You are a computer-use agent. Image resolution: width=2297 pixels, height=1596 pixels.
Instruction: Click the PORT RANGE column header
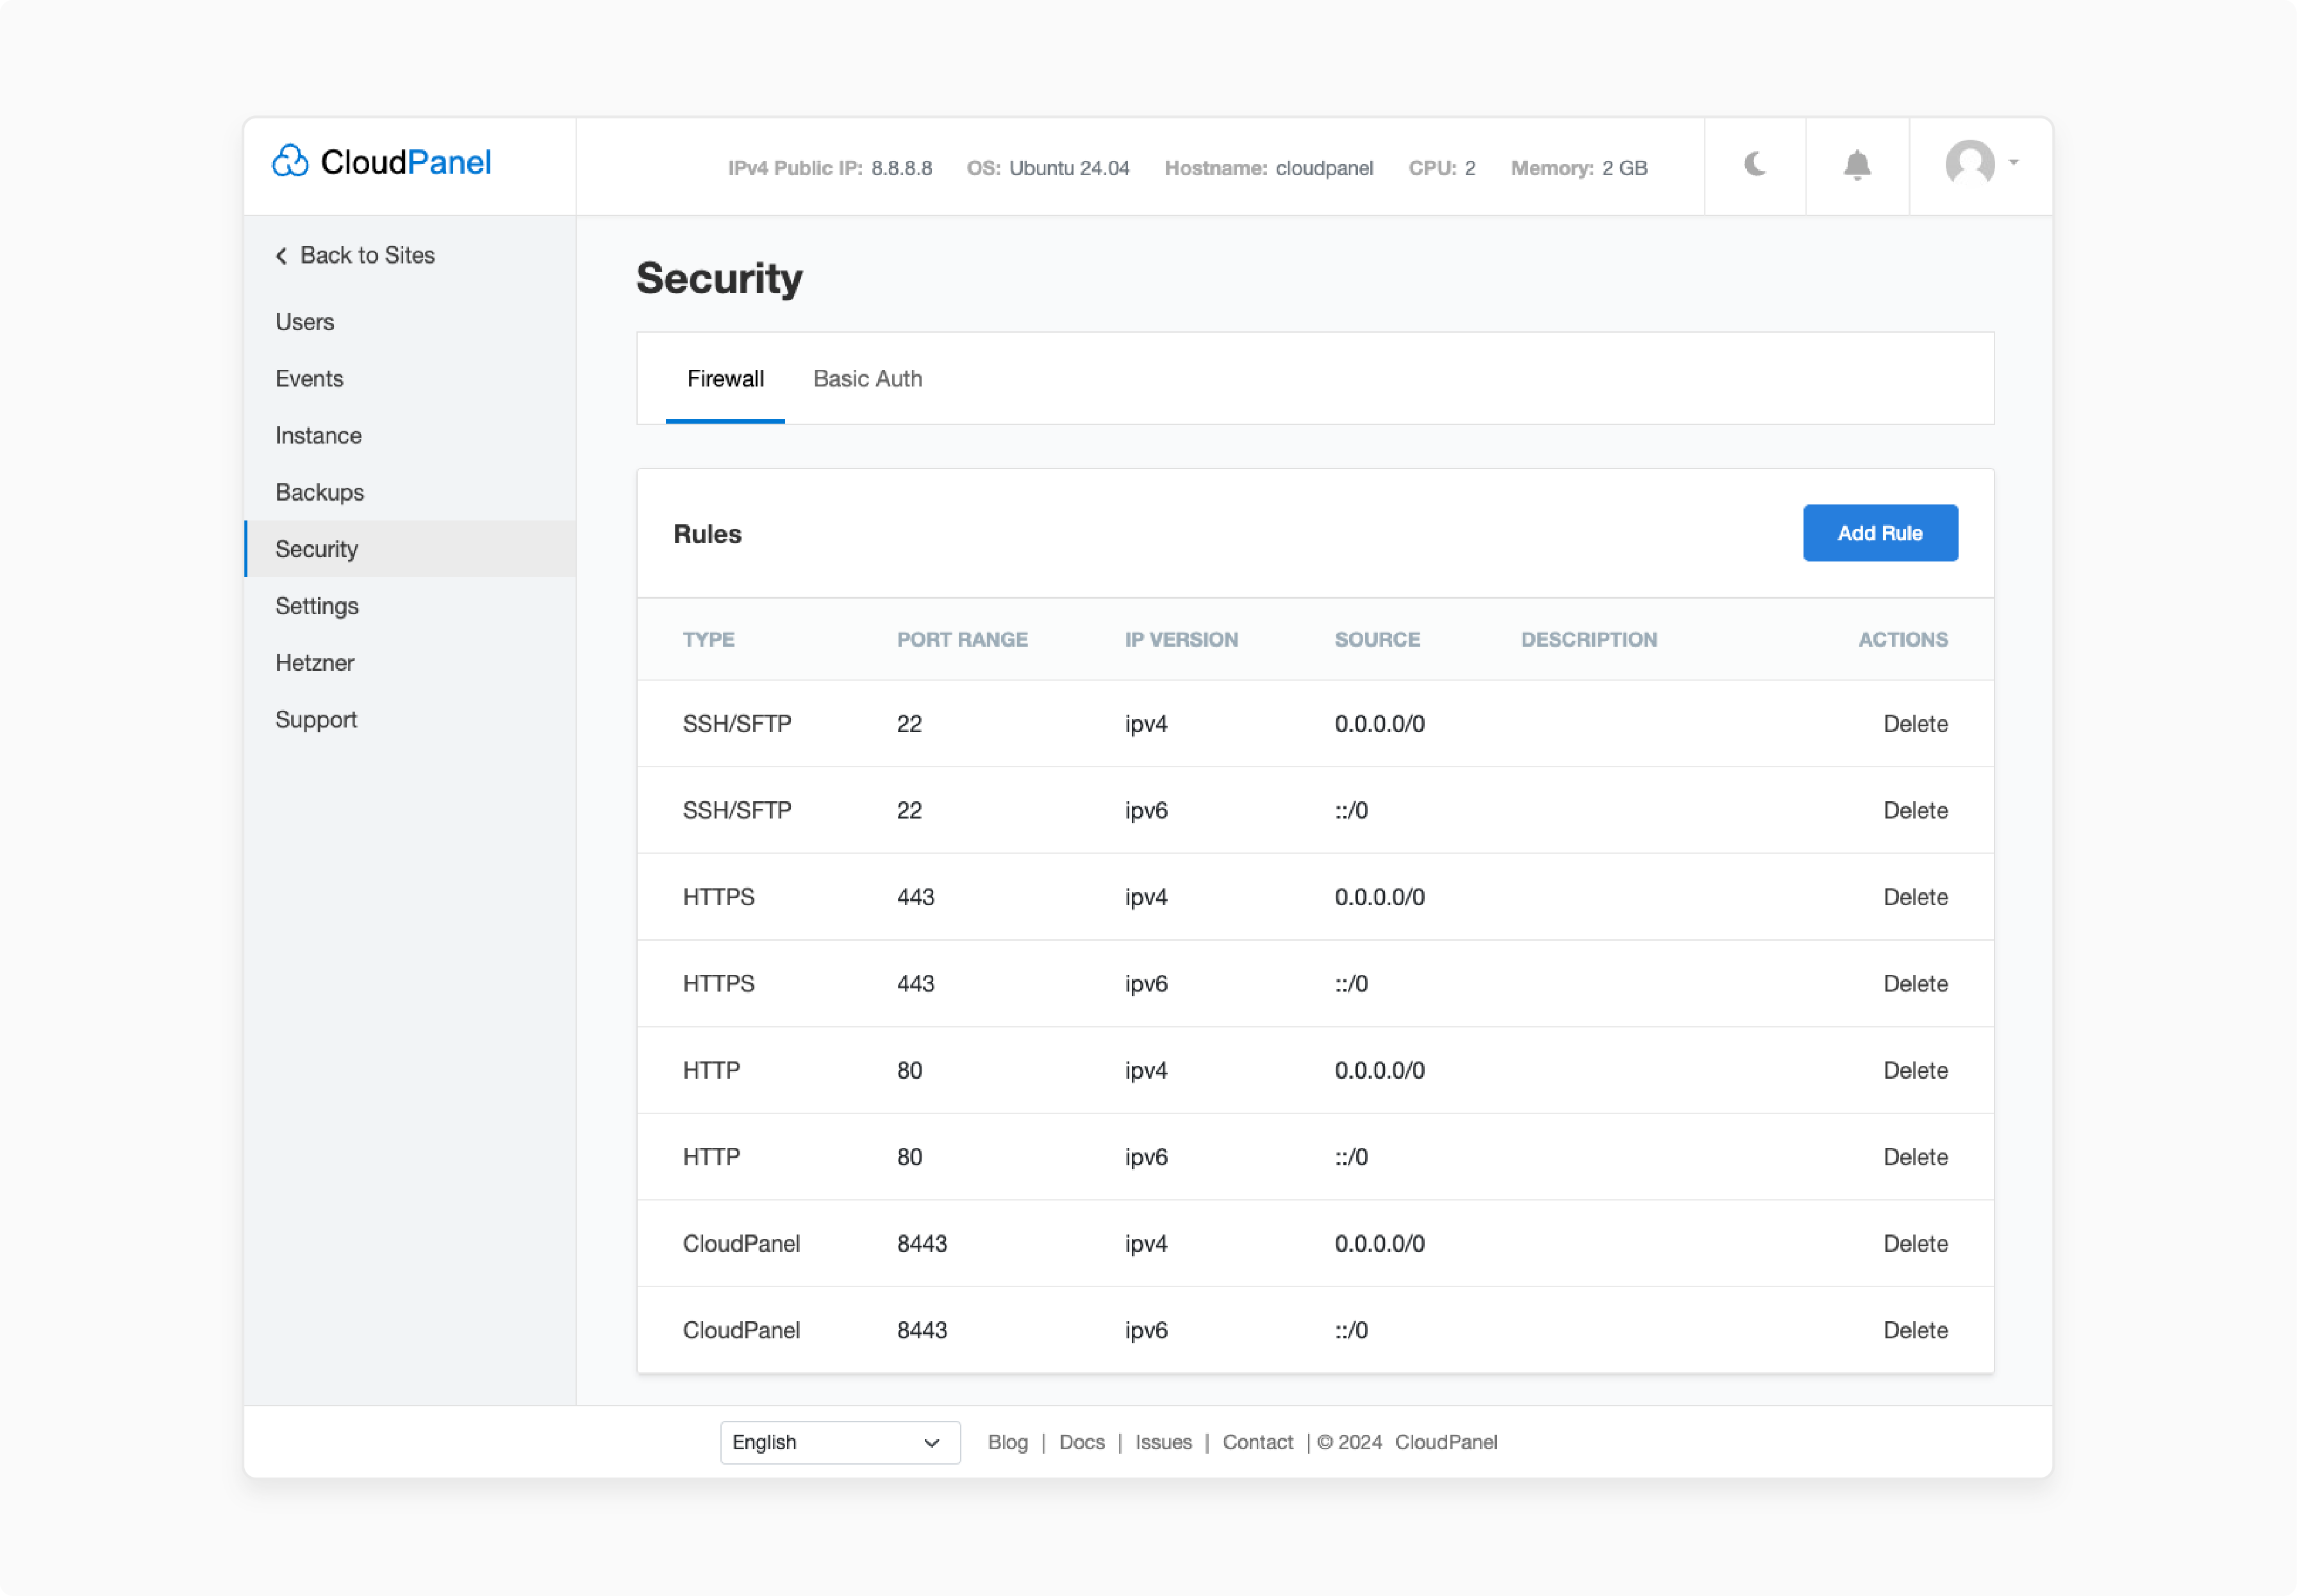tap(962, 640)
